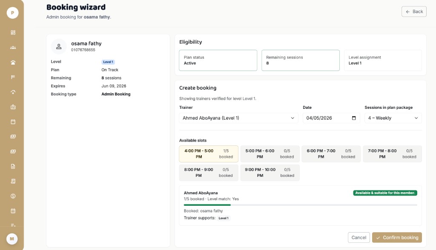436x250 pixels.
Task: Open the banknote icon just below blank calendar icon
Action: point(13,136)
